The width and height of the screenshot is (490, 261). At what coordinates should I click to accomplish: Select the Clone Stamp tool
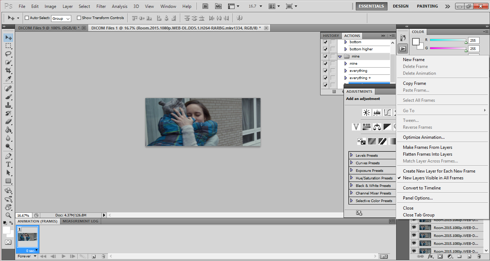click(8, 105)
